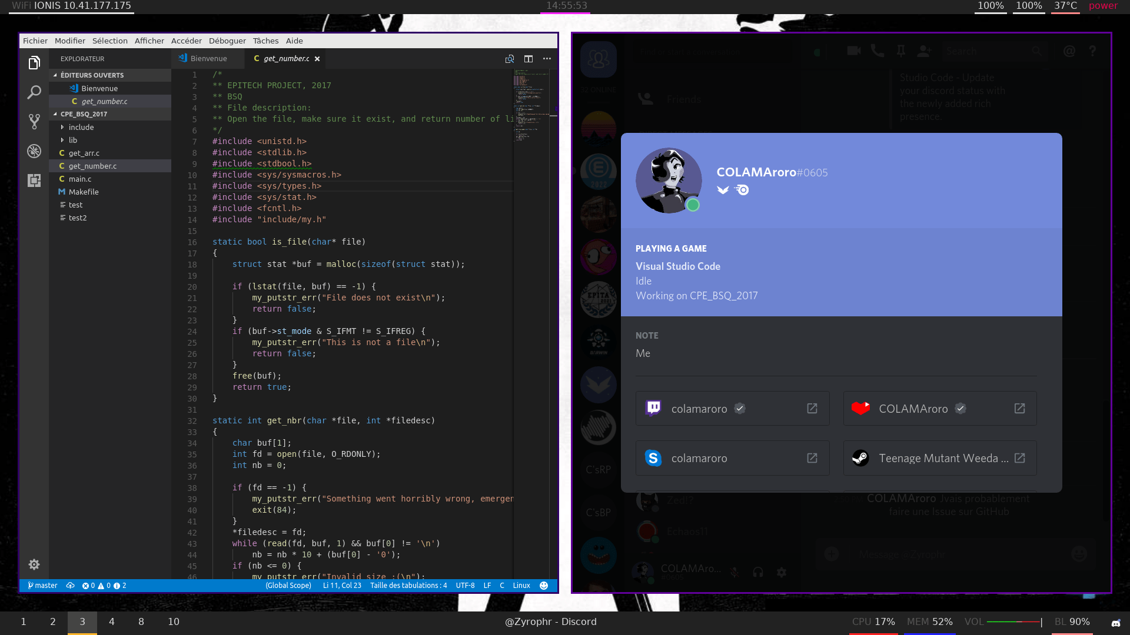Toggle deafen headphones in Discord
Viewport: 1130px width, 635px height.
pos(758,572)
